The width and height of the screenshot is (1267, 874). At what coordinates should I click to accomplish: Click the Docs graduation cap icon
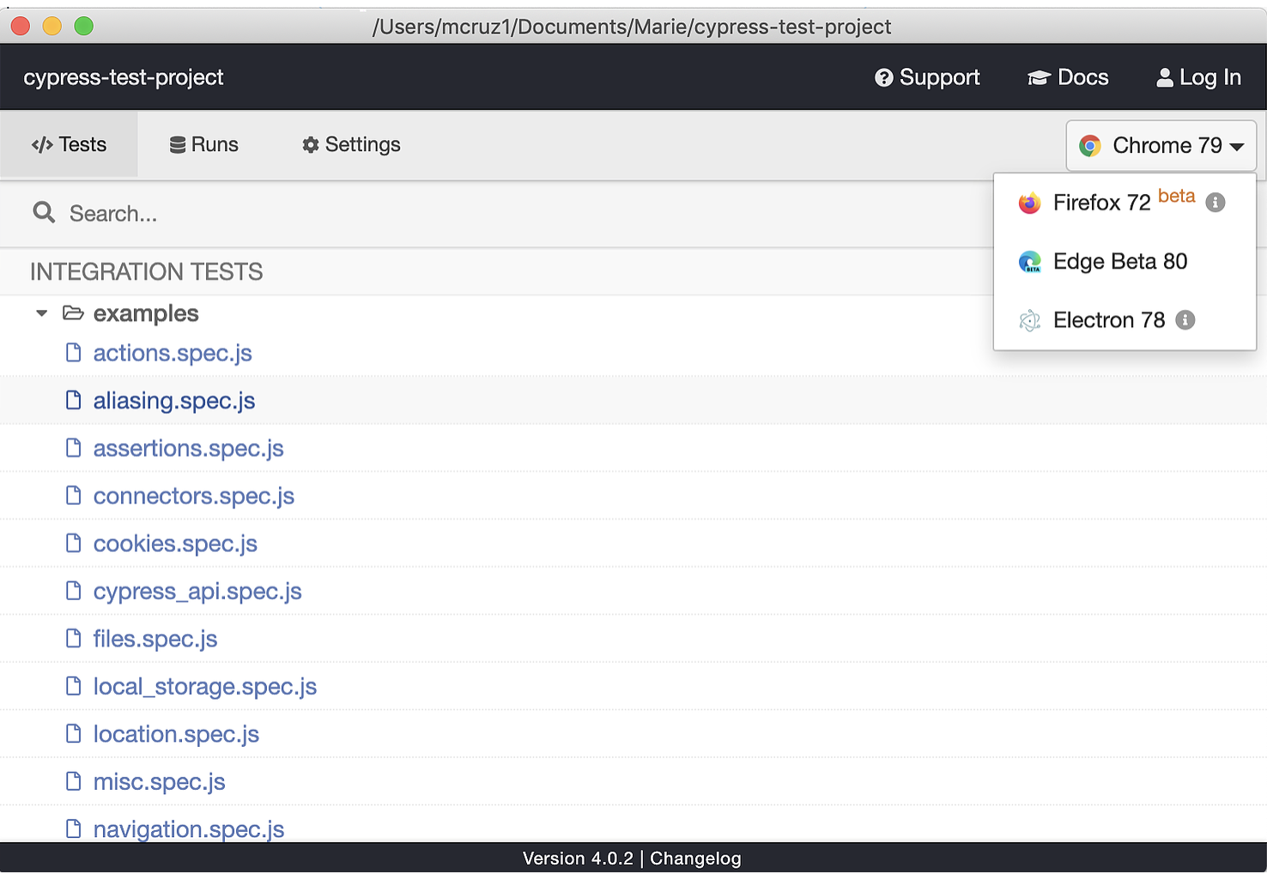pos(1039,78)
